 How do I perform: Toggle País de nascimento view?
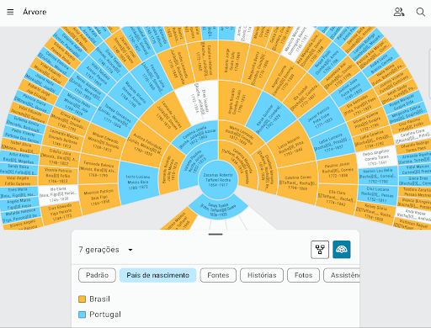click(157, 275)
